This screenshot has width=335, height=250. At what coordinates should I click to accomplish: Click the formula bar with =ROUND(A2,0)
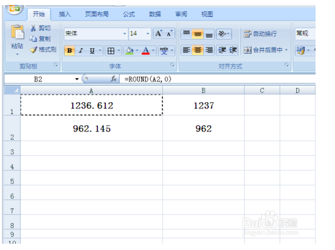tap(218, 79)
